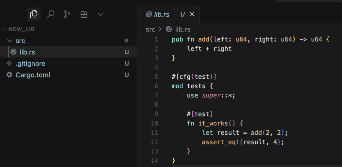Expand the additional views chevron
The height and width of the screenshot is (167, 342).
click(100, 14)
